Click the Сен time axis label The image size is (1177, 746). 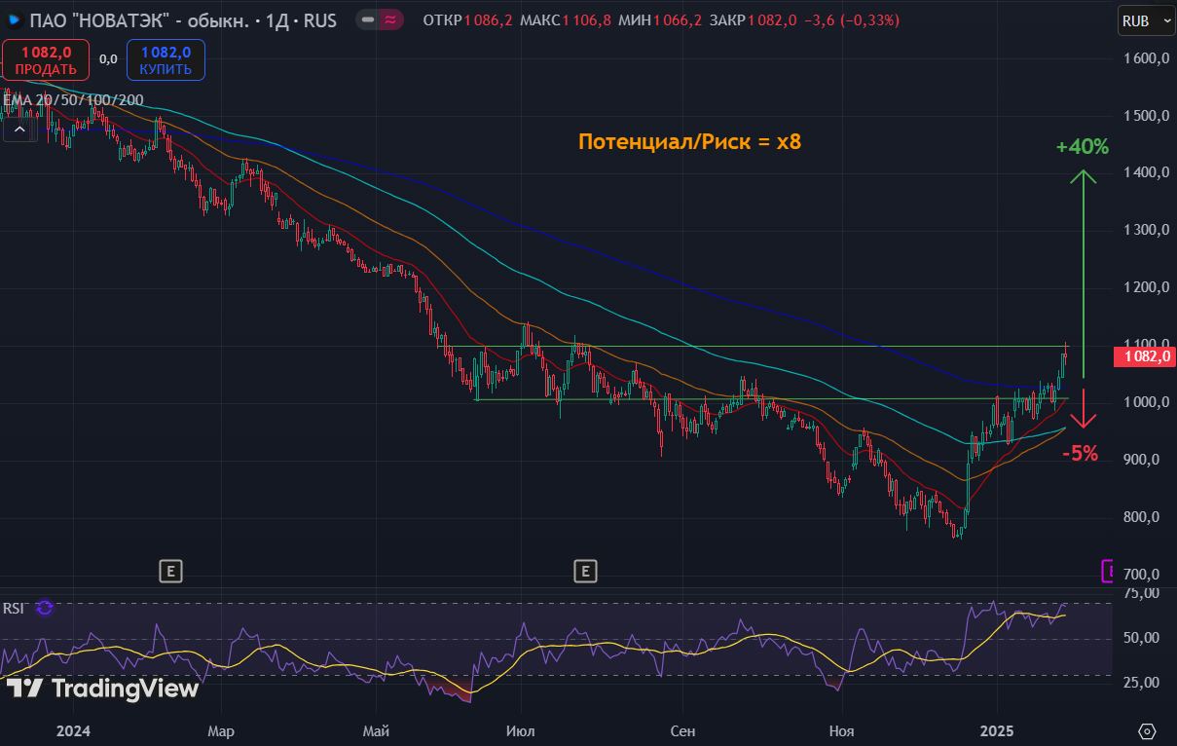pyautogui.click(x=683, y=730)
